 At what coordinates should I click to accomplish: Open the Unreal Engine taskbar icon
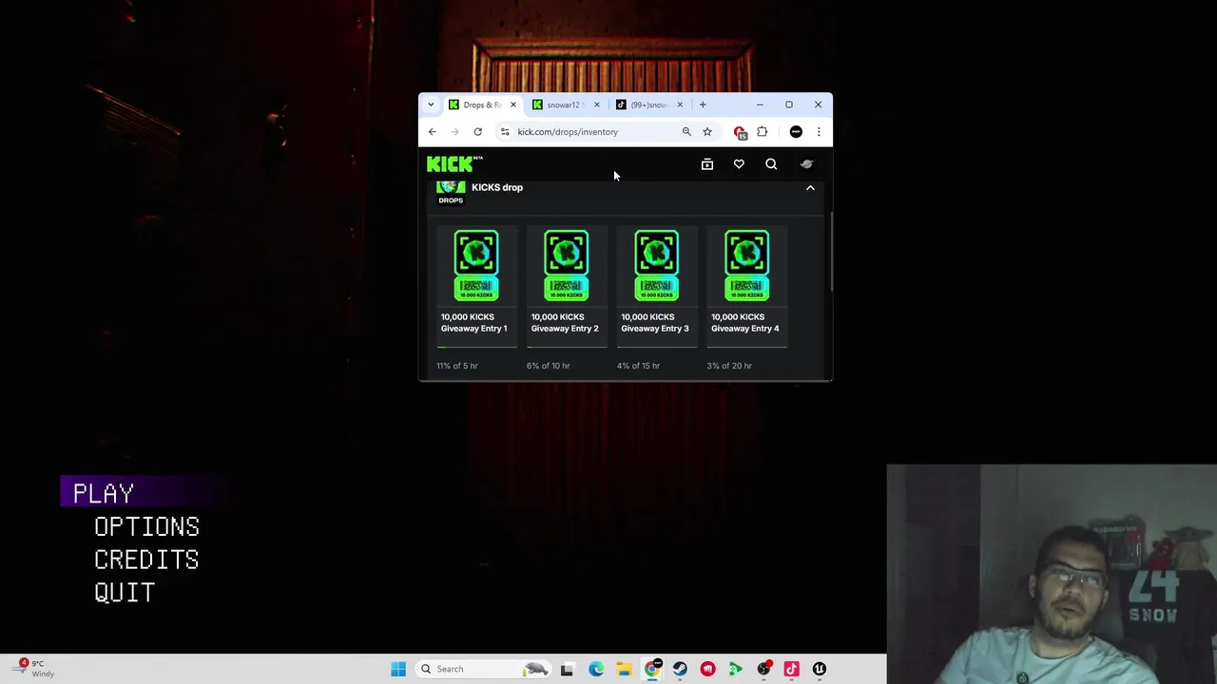820,669
